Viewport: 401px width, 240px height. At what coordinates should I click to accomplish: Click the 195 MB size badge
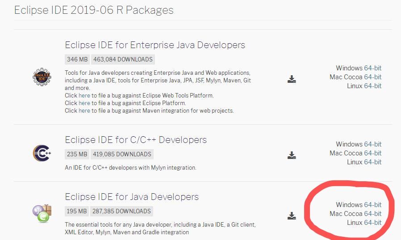[x=77, y=211]
